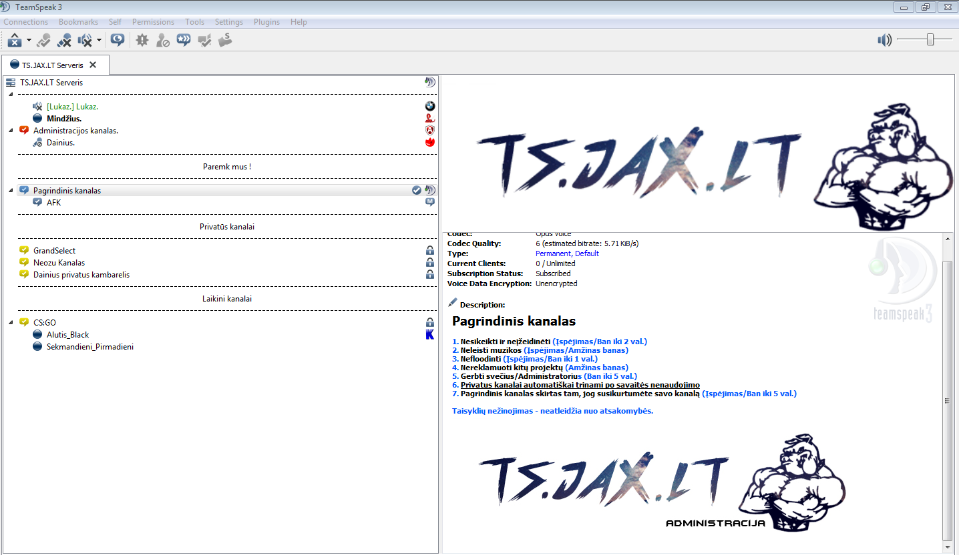
Task: Open dropdown arrow beside Set Away icon
Action: pos(29,41)
